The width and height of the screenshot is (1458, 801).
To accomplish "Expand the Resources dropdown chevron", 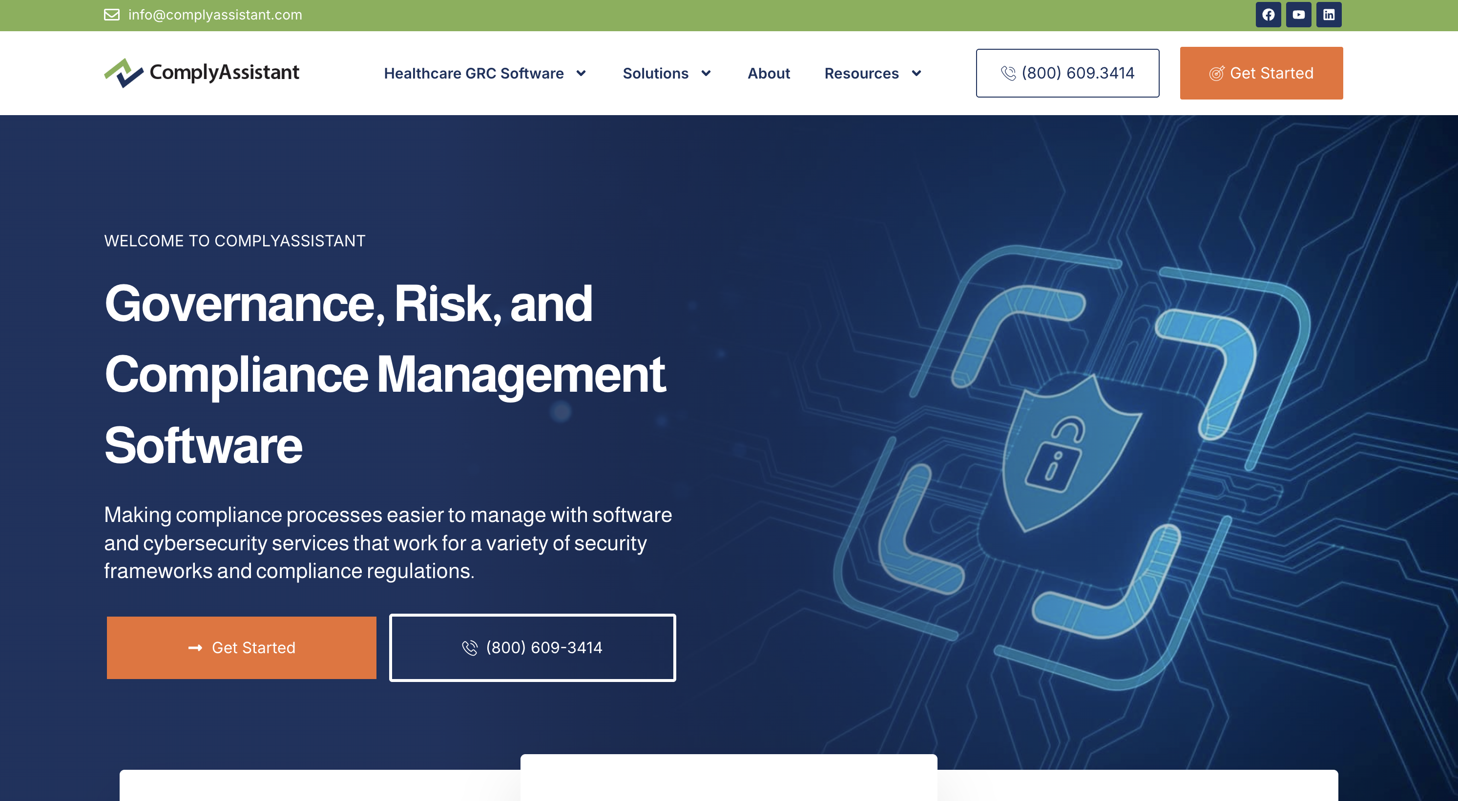I will [x=916, y=74].
